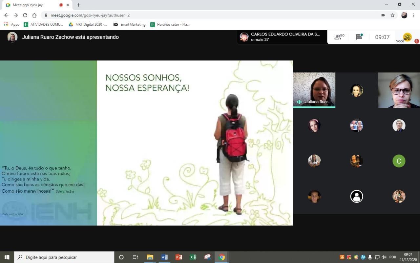Click the camera access icon in address bar

383,15
